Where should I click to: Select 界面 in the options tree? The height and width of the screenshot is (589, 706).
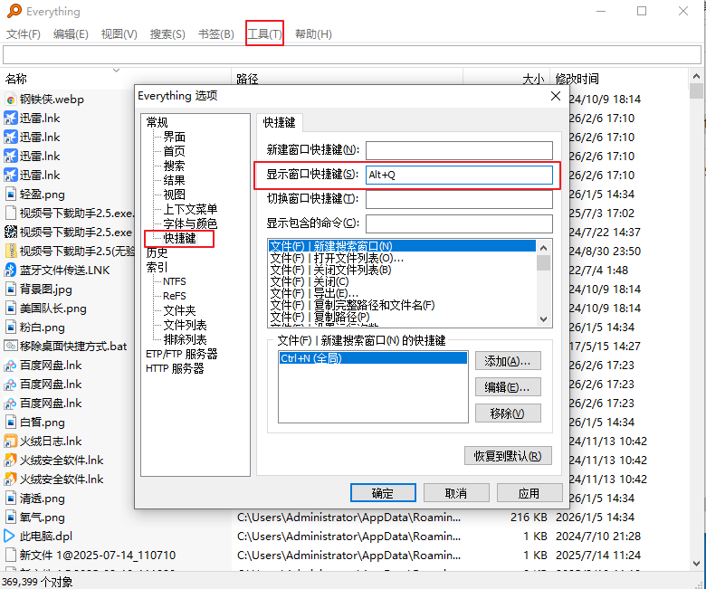(175, 137)
